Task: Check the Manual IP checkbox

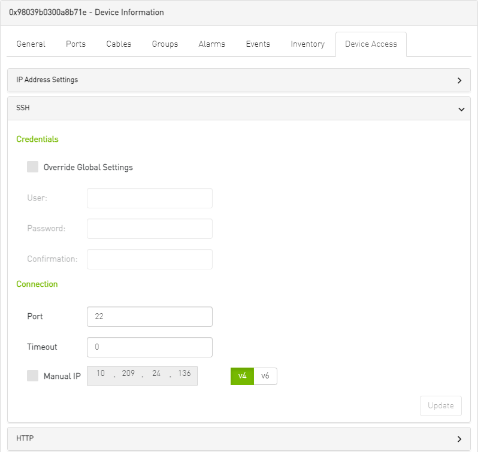Action: tap(33, 376)
